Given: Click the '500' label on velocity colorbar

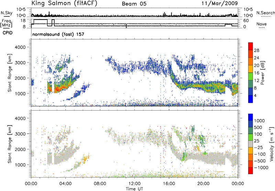Looking at the screenshot, I should click(258, 127).
